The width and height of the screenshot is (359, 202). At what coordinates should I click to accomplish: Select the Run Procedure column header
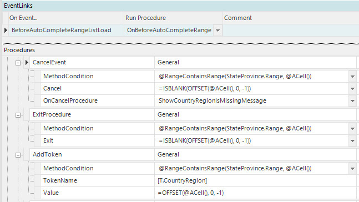173,18
